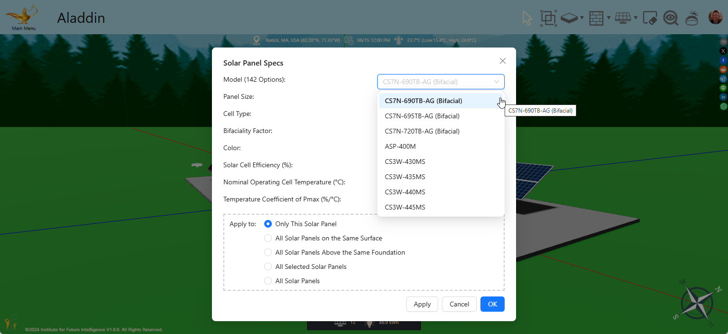Choose CS7N-720TB-AG (Bifacial) model option
Image resolution: width=728 pixels, height=334 pixels.
click(441, 131)
